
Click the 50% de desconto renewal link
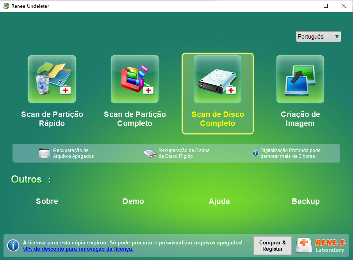click(x=78, y=249)
